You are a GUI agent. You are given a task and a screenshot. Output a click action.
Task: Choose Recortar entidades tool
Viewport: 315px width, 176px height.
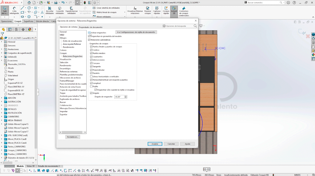pos(50,10)
